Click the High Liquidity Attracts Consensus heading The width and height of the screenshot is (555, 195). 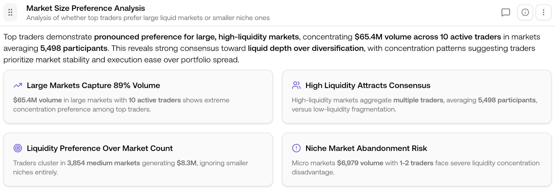pos(368,85)
